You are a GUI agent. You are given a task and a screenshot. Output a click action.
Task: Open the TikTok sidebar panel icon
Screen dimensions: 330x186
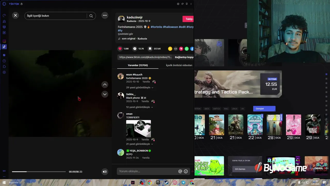4,47
